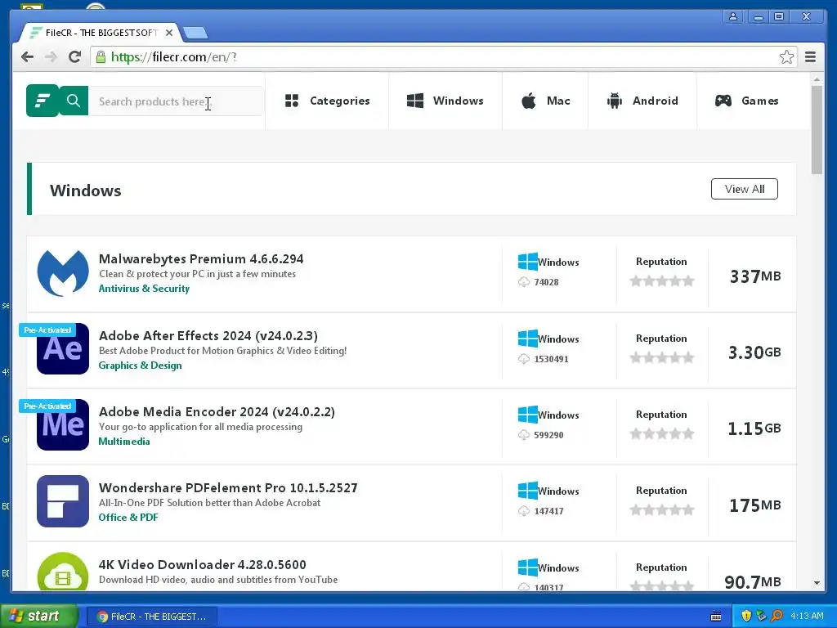Open Wondershare PDFelement Pro title link
837x628 pixels.
click(229, 488)
